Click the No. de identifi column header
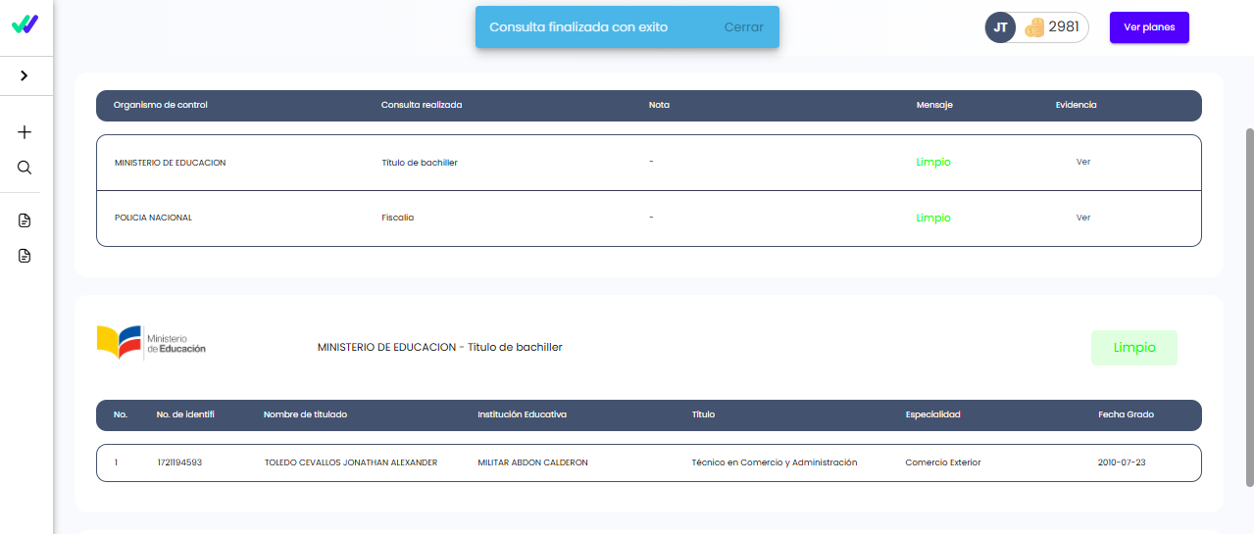1254x534 pixels. pos(185,414)
